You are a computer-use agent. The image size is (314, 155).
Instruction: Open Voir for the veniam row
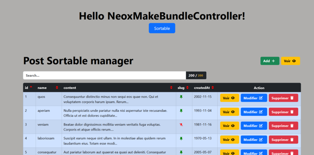230,126
